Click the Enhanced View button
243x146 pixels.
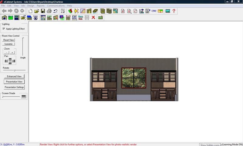pyautogui.click(x=14, y=76)
